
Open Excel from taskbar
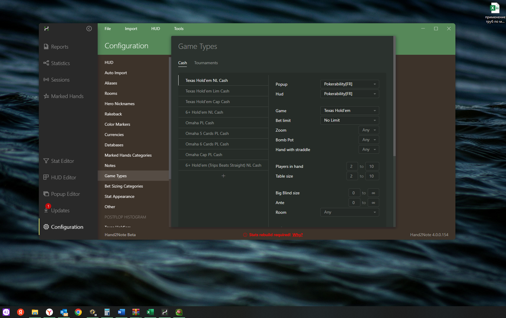click(x=150, y=312)
